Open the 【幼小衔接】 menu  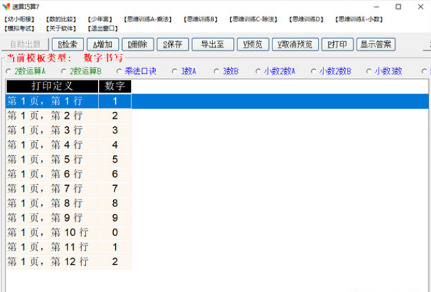pyautogui.click(x=19, y=19)
